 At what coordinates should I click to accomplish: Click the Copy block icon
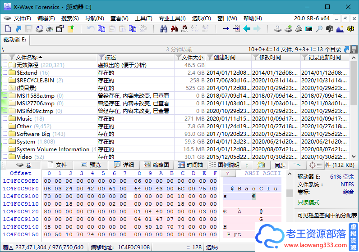(101, 29)
